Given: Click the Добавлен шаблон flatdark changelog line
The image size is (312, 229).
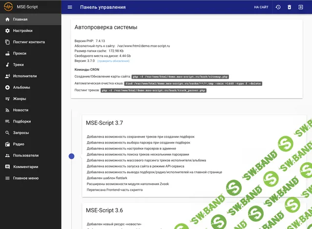Looking at the screenshot, I should (x=107, y=178).
